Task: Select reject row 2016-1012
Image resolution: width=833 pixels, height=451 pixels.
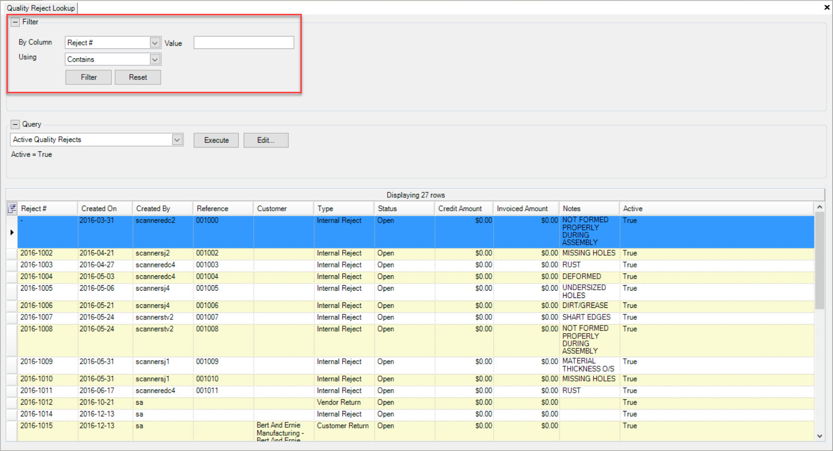Action: (x=416, y=404)
